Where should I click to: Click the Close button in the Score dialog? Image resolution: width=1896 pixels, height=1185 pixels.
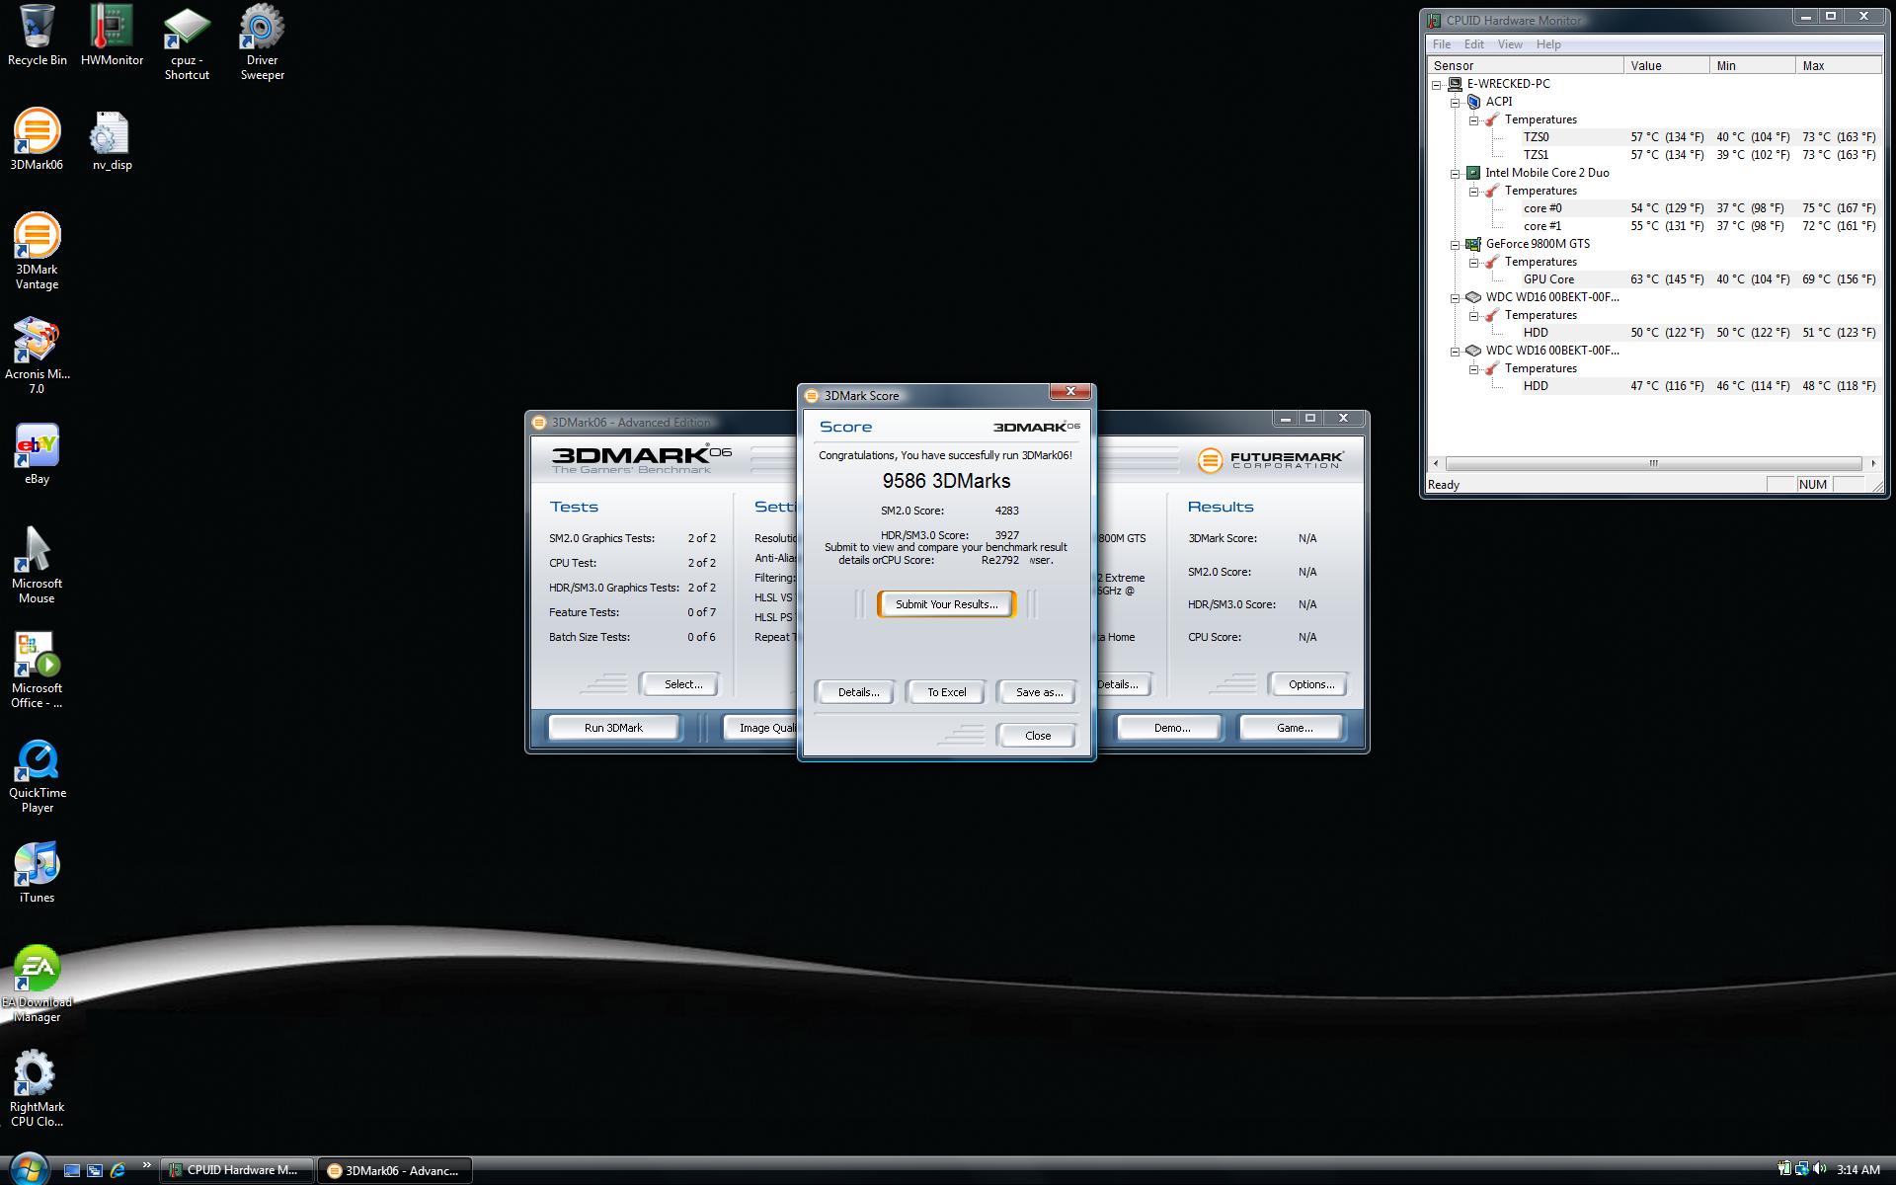coord(1037,736)
